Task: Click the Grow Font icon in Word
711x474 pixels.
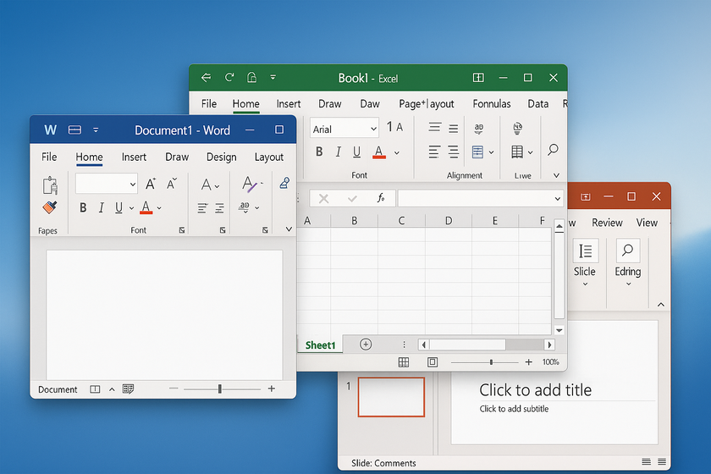Action: 151,184
